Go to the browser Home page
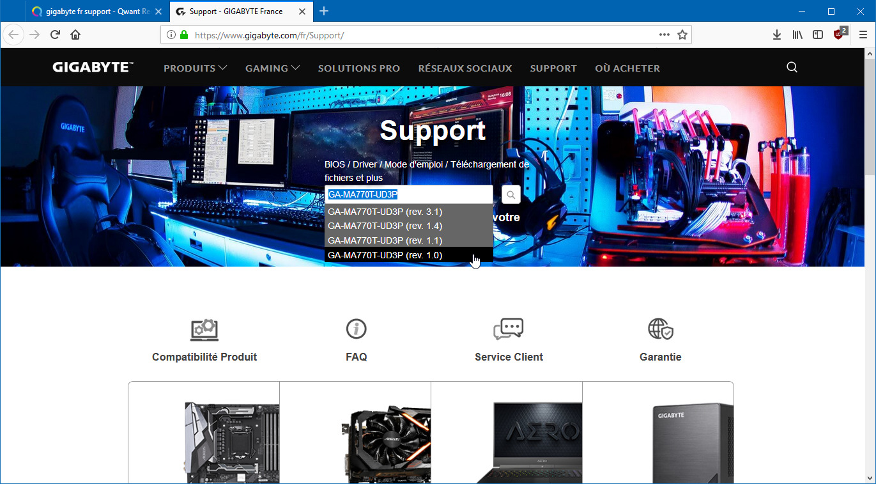 click(x=75, y=35)
